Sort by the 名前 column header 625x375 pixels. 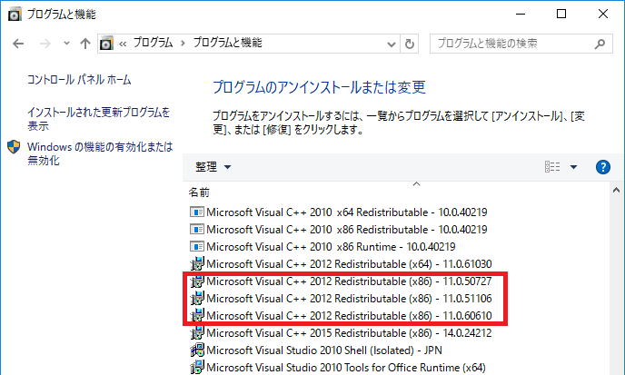199,192
